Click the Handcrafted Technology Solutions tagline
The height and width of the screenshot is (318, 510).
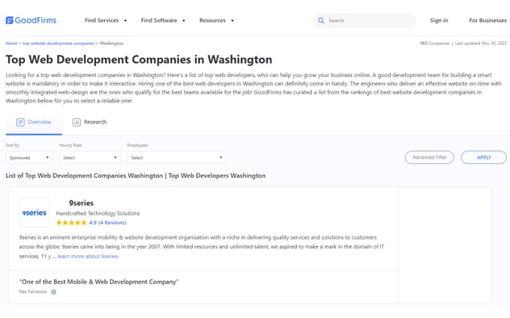[97, 213]
